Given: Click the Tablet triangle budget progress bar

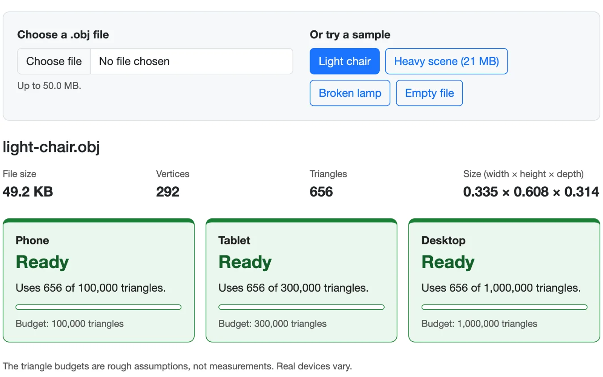Looking at the screenshot, I should (301, 307).
